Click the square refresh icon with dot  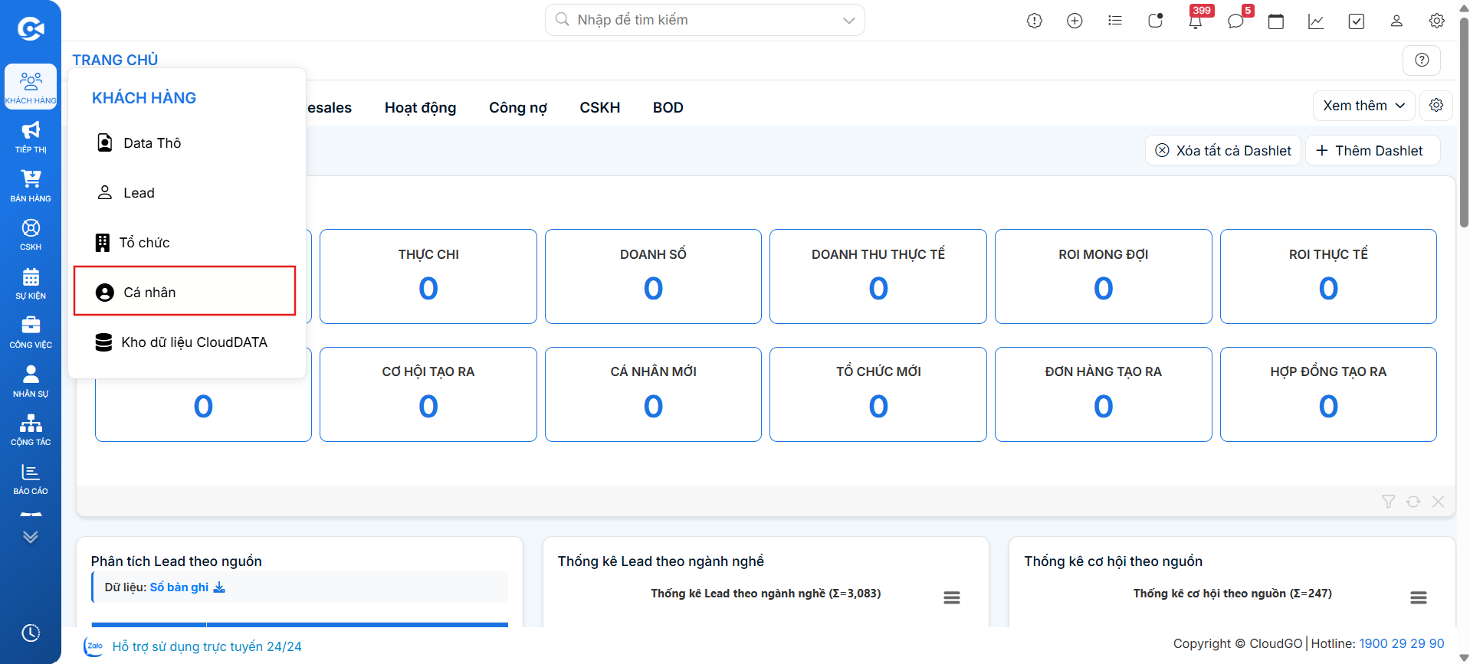pos(1155,21)
